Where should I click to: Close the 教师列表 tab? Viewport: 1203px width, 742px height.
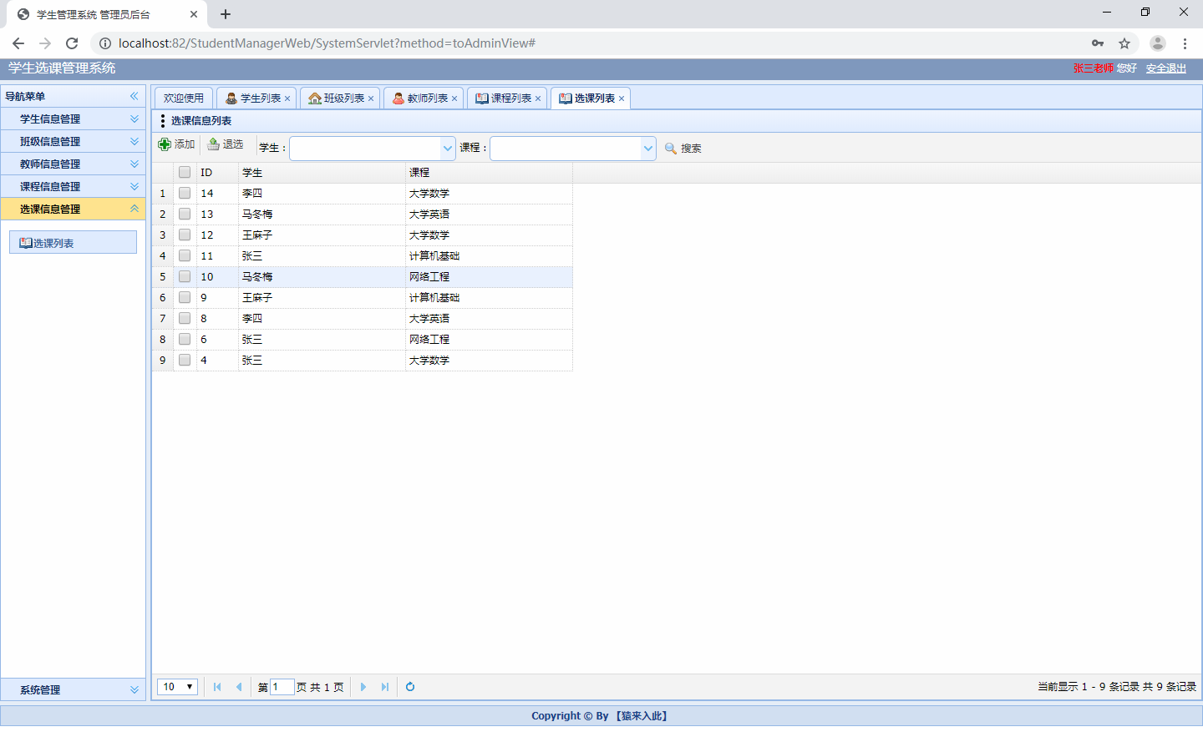click(x=454, y=98)
